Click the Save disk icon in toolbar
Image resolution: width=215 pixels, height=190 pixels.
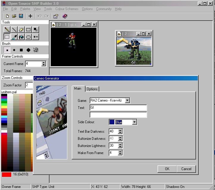(x=21, y=16)
